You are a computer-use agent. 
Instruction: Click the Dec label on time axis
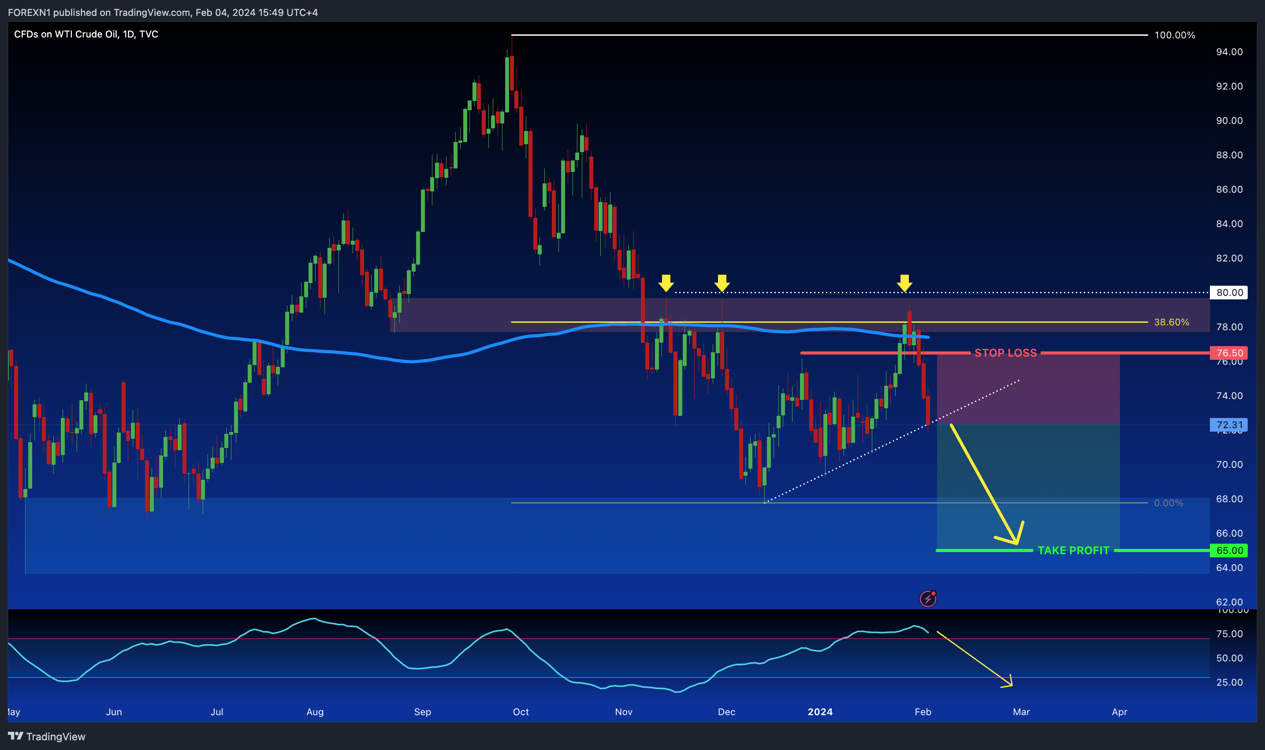(726, 712)
